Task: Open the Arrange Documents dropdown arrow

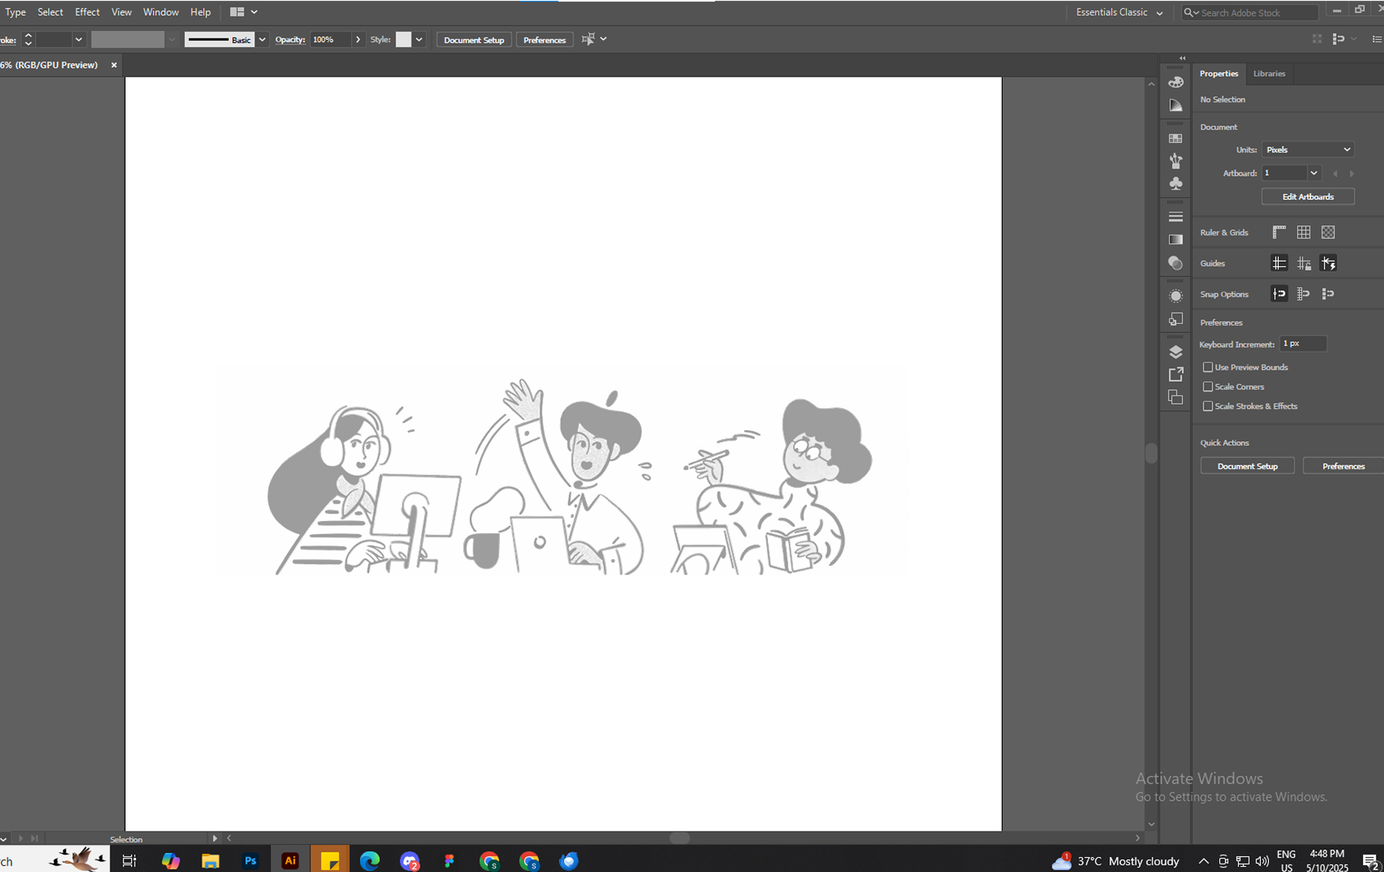Action: [254, 12]
